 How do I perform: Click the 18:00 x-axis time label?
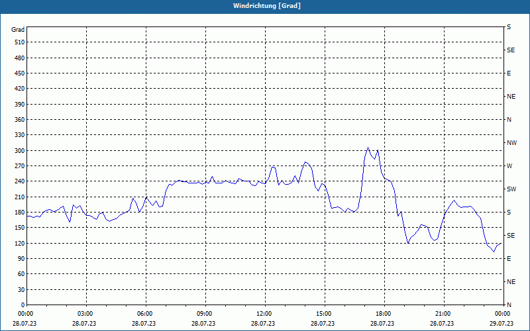(384, 314)
